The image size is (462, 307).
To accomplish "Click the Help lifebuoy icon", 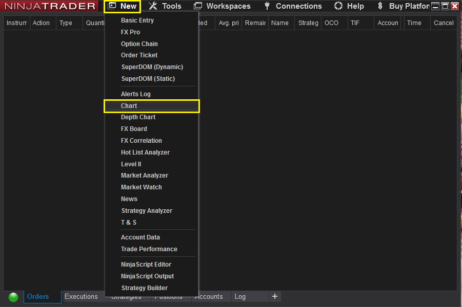I will pos(338,6).
